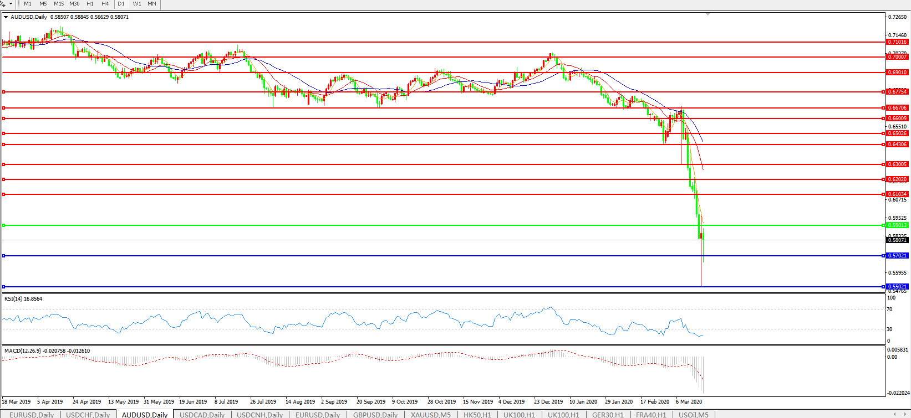This screenshot has height=418, width=911.
Task: Select the H4 timeframe button
Action: [x=105, y=4]
